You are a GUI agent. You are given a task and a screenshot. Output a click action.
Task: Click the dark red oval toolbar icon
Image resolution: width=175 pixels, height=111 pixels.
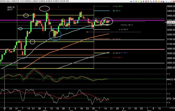pos(144,1)
